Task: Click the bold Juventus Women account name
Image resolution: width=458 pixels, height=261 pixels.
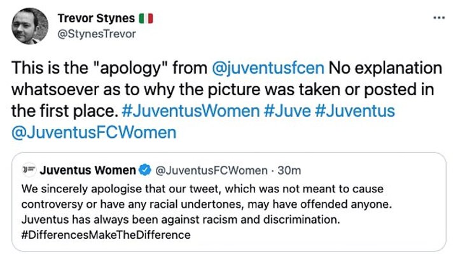Action: point(88,170)
